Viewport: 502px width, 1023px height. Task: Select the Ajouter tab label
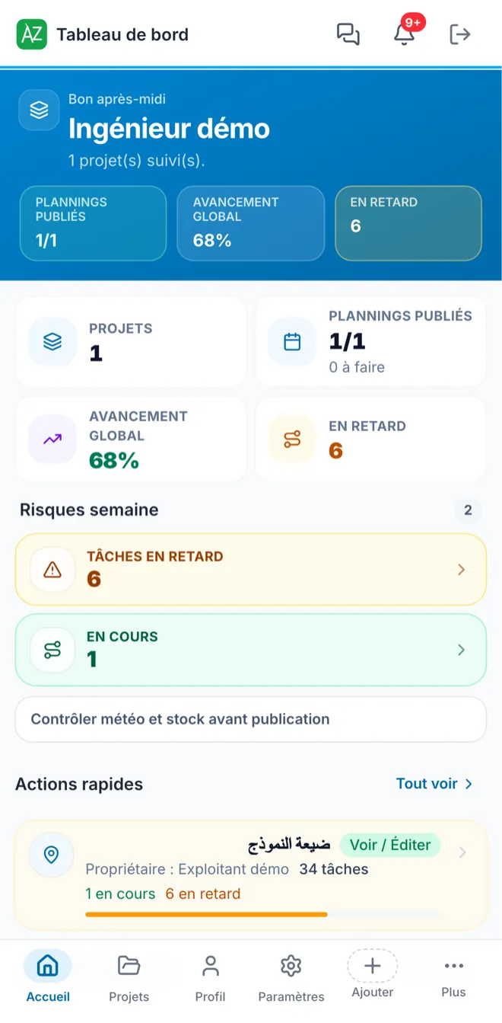coord(373,992)
